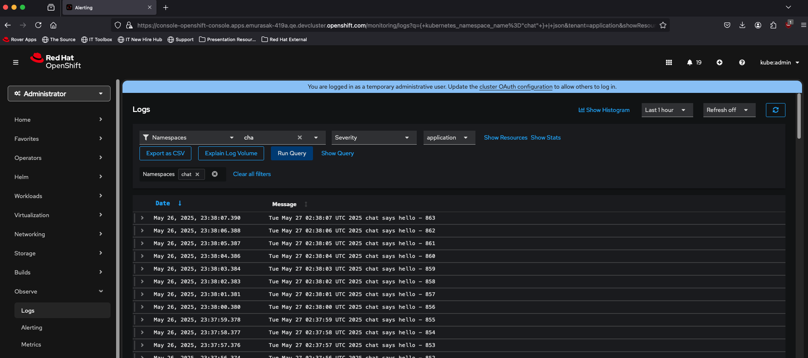The width and height of the screenshot is (808, 358).
Task: Remove the chat namespace filter chip
Action: tap(197, 174)
